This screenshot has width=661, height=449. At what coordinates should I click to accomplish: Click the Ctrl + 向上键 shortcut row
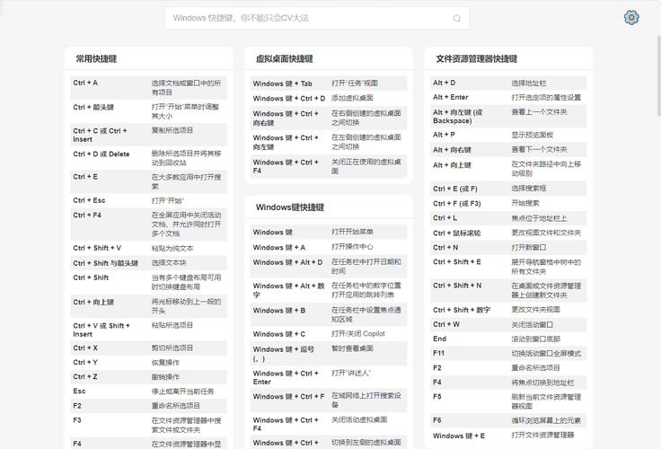click(x=148, y=306)
